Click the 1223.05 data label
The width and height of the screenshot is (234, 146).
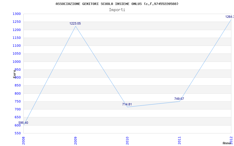(75, 23)
